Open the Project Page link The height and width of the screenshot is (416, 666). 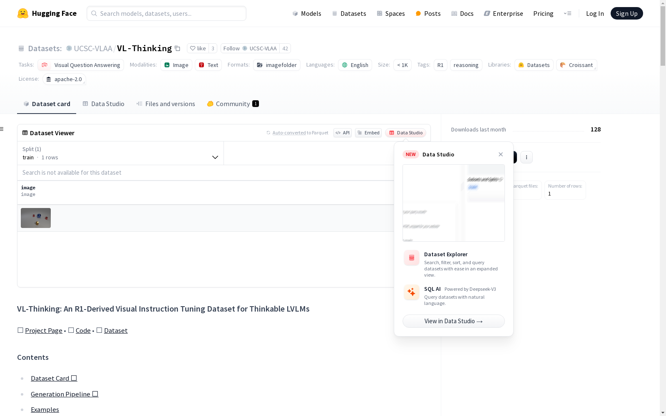[x=44, y=330]
